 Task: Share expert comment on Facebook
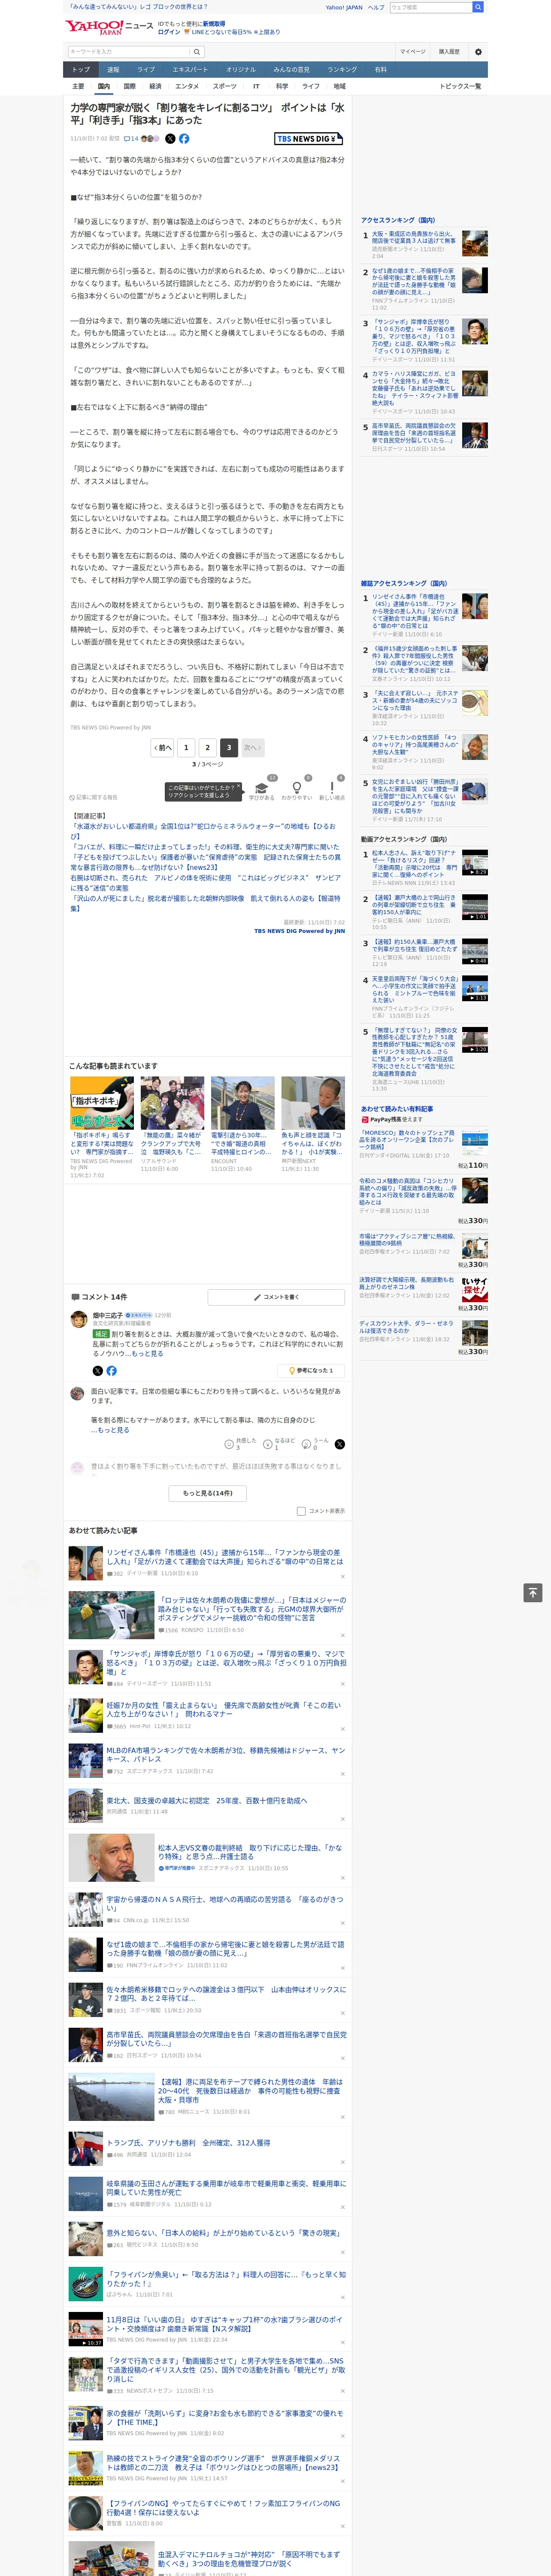tap(111, 1371)
